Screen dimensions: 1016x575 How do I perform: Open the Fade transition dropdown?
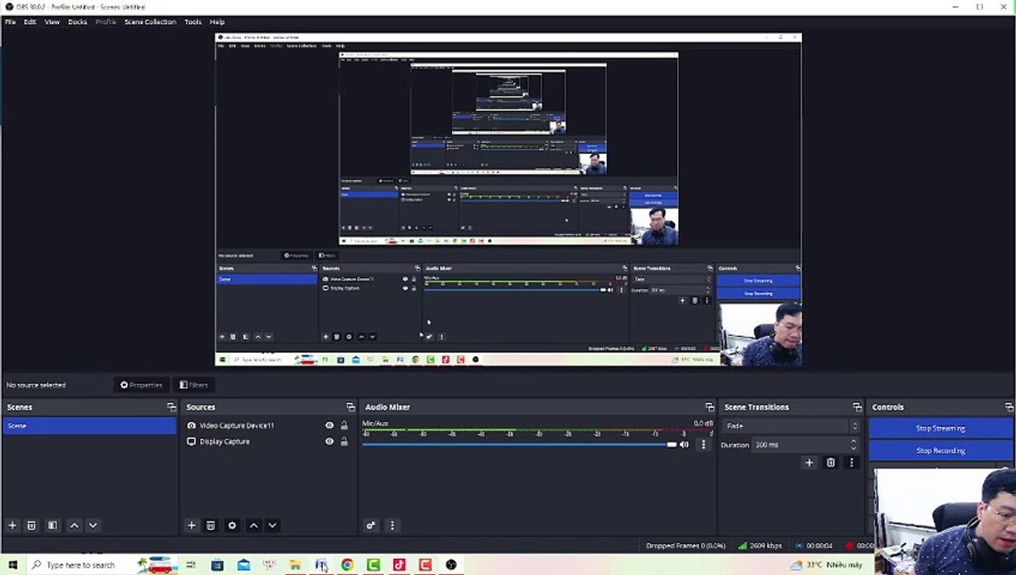click(789, 426)
